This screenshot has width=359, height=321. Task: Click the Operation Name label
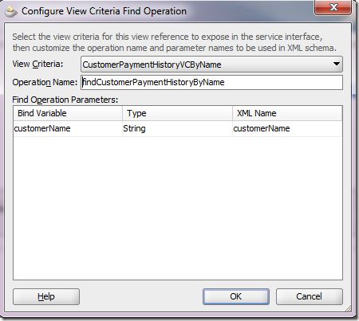click(x=45, y=82)
